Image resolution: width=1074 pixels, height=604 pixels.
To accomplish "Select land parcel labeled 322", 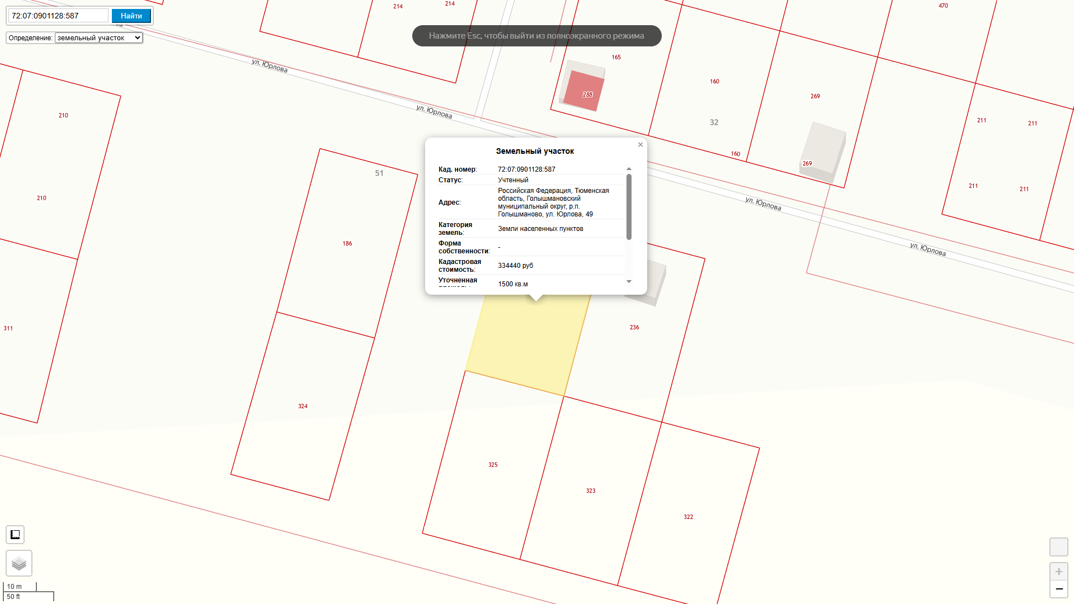I will click(x=688, y=517).
